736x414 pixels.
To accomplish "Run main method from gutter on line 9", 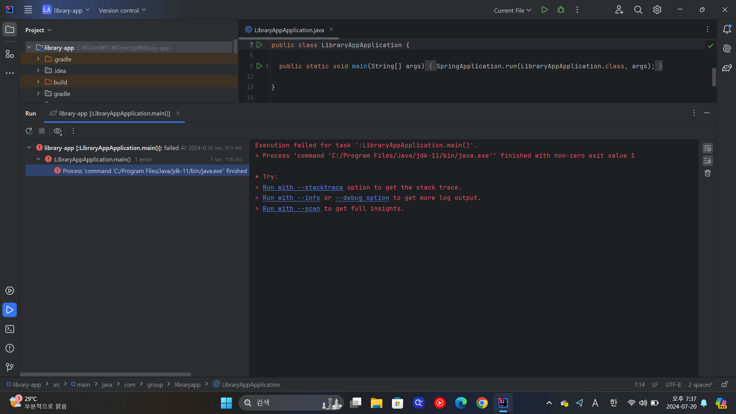I will [260, 66].
